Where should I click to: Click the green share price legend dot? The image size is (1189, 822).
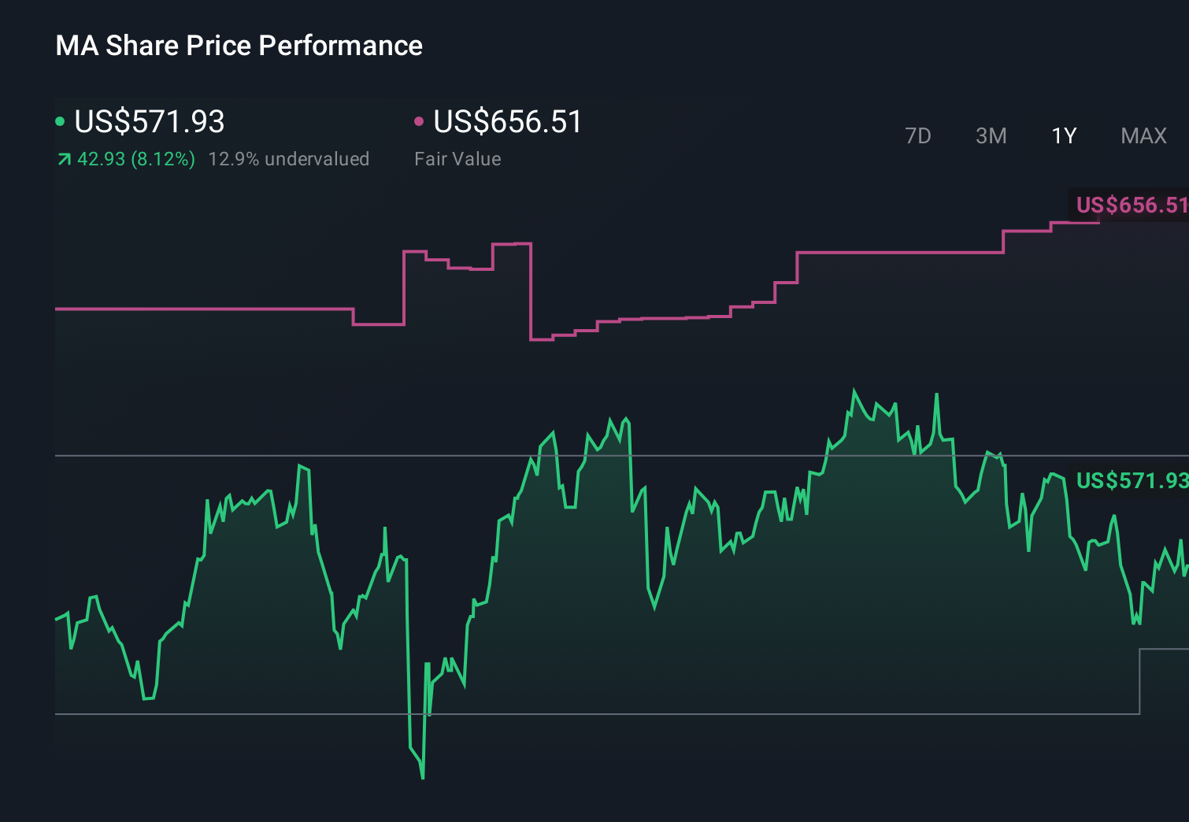[60, 120]
